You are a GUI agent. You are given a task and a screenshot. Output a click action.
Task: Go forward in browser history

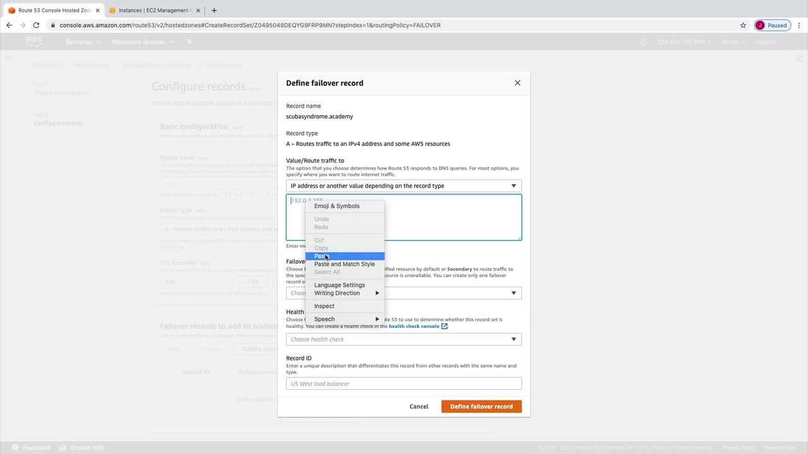click(x=23, y=25)
